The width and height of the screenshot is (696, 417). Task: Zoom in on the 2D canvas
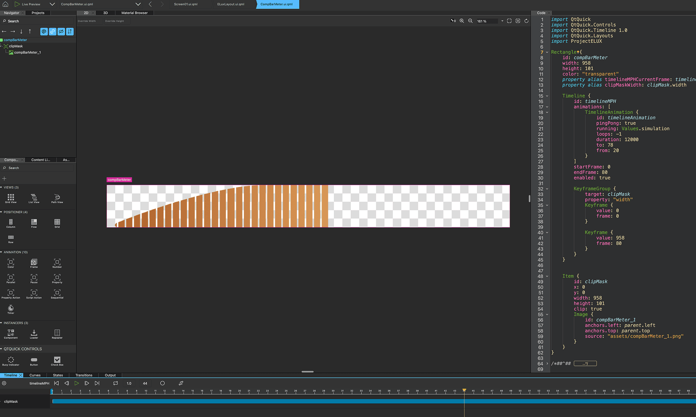point(462,21)
